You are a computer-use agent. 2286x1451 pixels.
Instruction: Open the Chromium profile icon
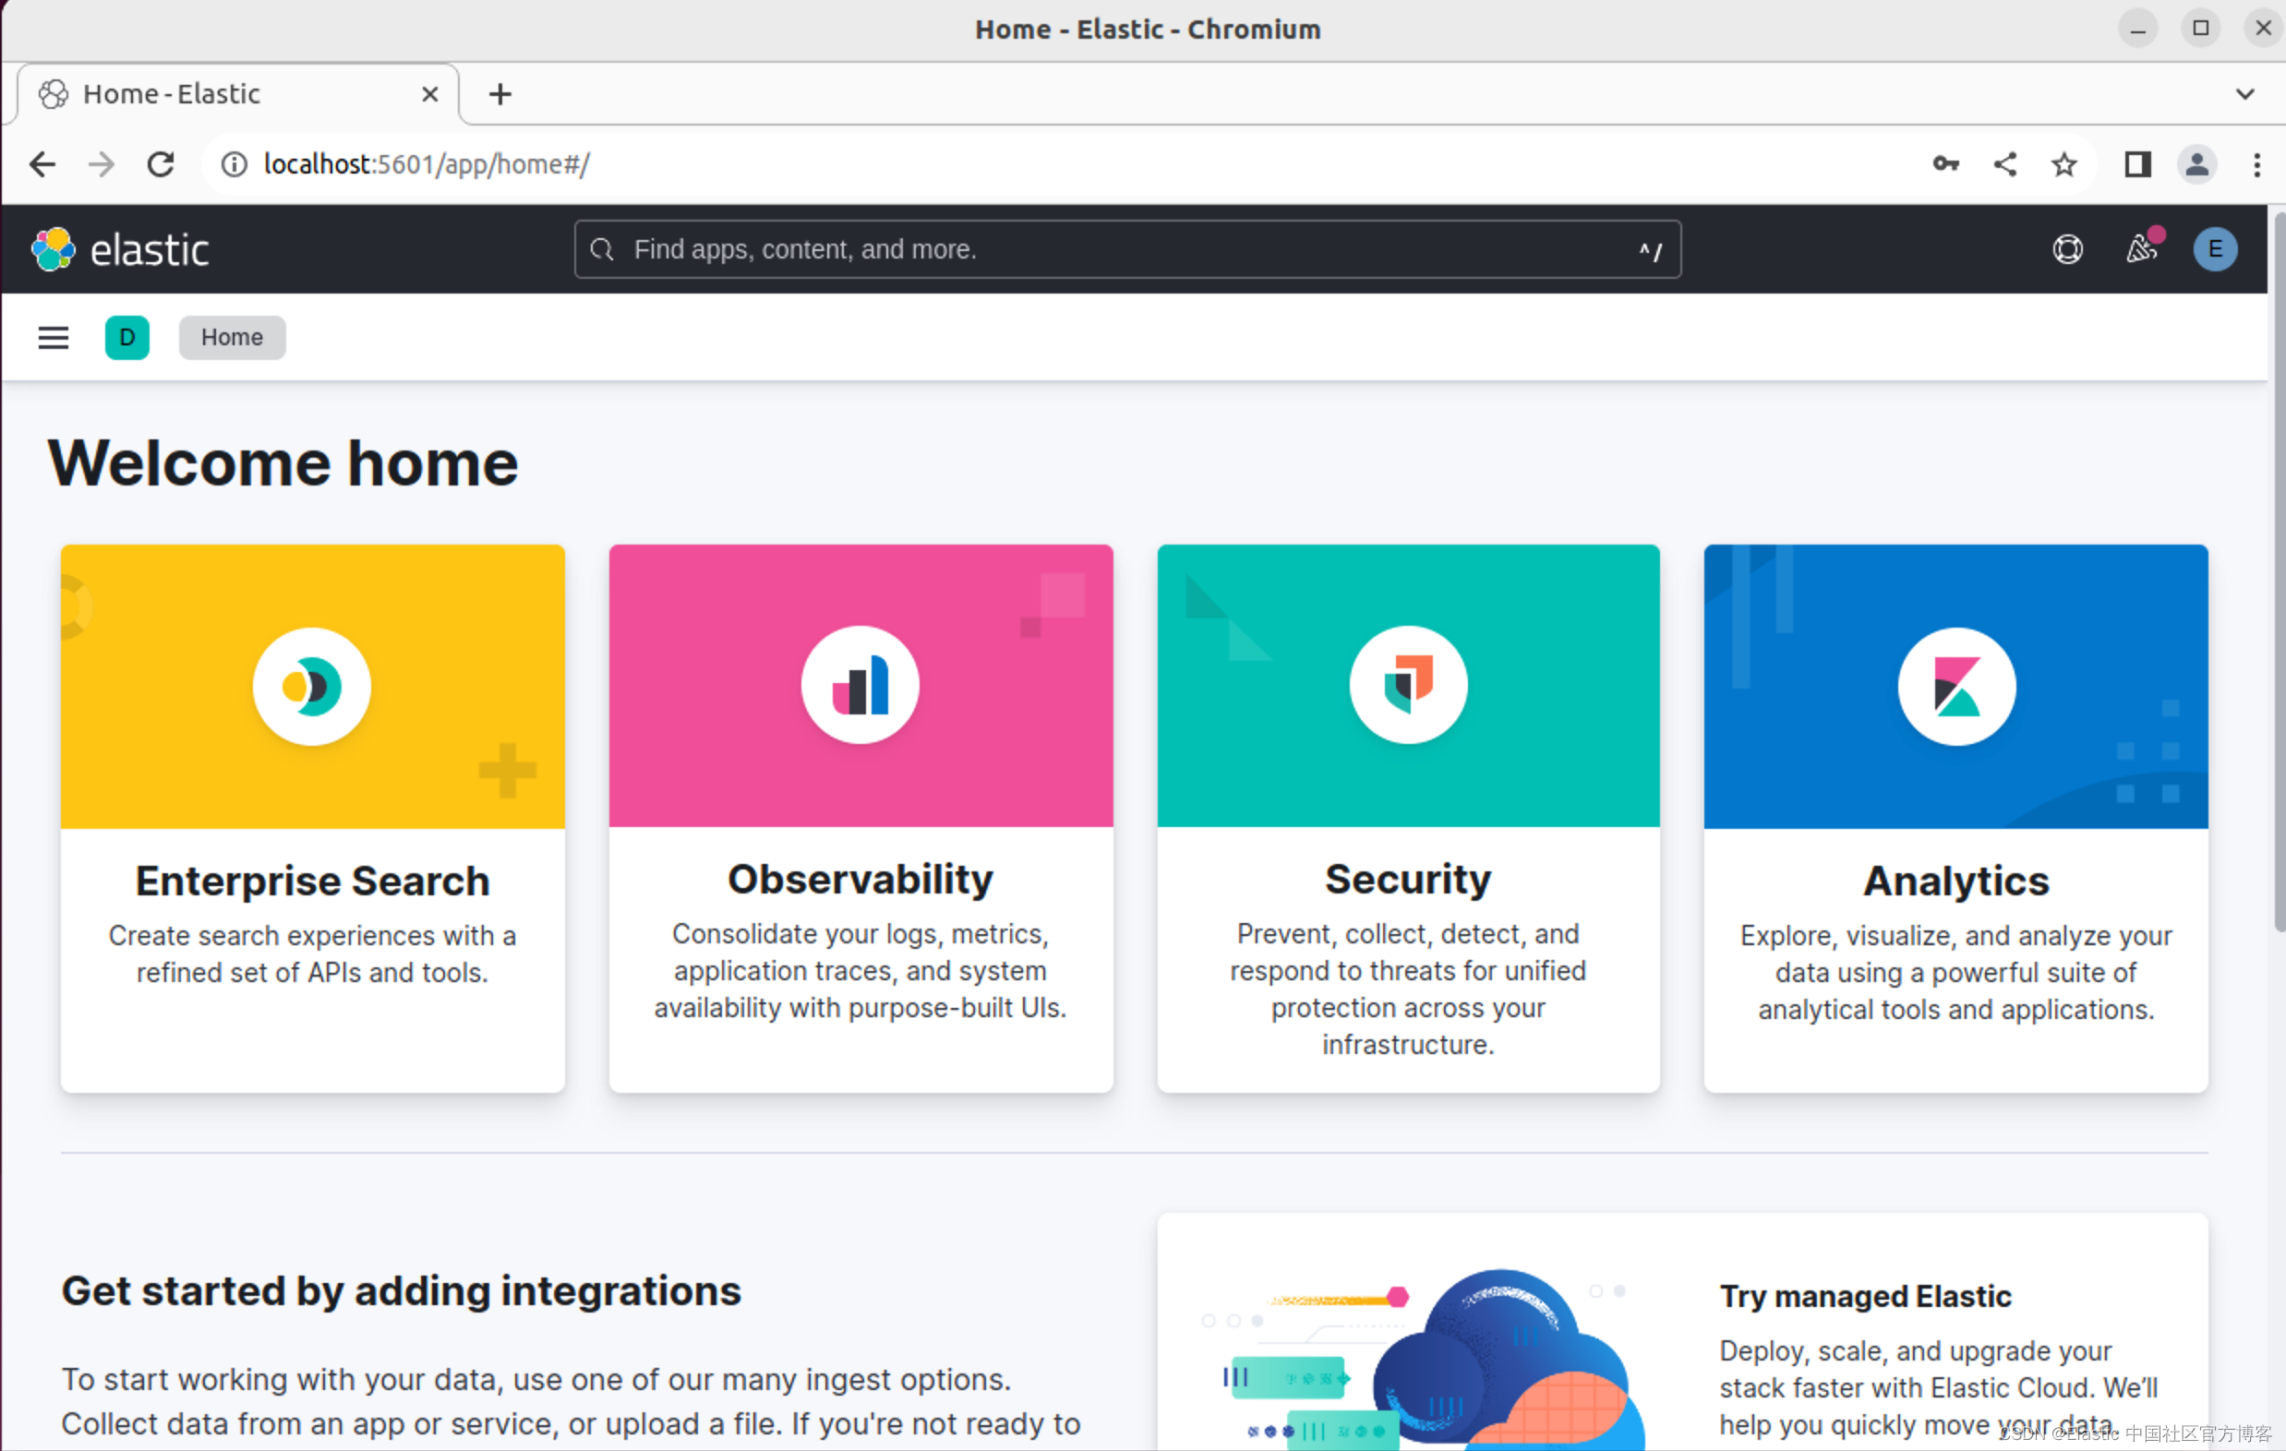[2196, 164]
